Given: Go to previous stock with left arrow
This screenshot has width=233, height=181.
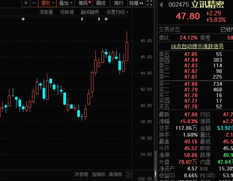Looking at the screenshot, I should (161, 5).
